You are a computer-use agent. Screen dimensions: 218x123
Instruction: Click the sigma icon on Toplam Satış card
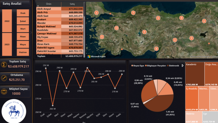click(4, 65)
